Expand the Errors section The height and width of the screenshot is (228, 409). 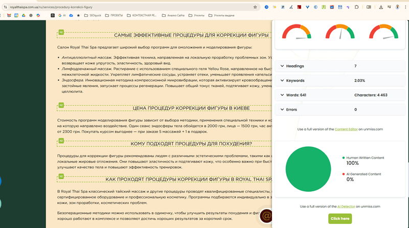click(x=340, y=110)
